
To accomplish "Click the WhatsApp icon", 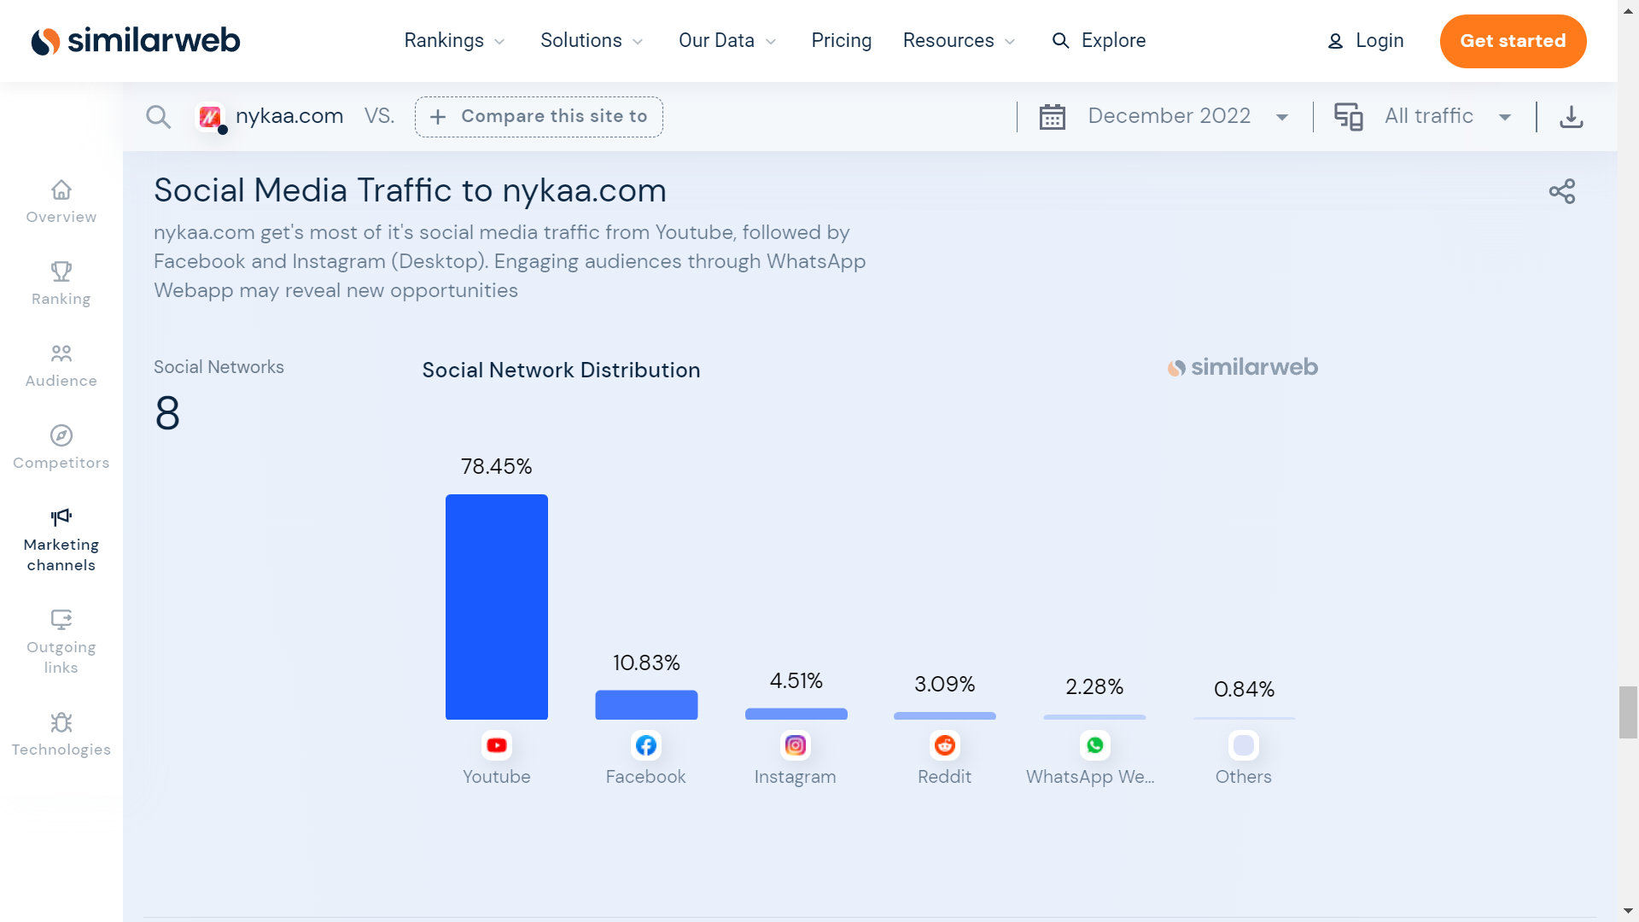I will pyautogui.click(x=1094, y=745).
